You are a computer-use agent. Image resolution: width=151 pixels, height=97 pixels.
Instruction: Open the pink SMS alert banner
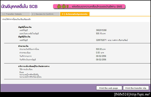(89, 7)
